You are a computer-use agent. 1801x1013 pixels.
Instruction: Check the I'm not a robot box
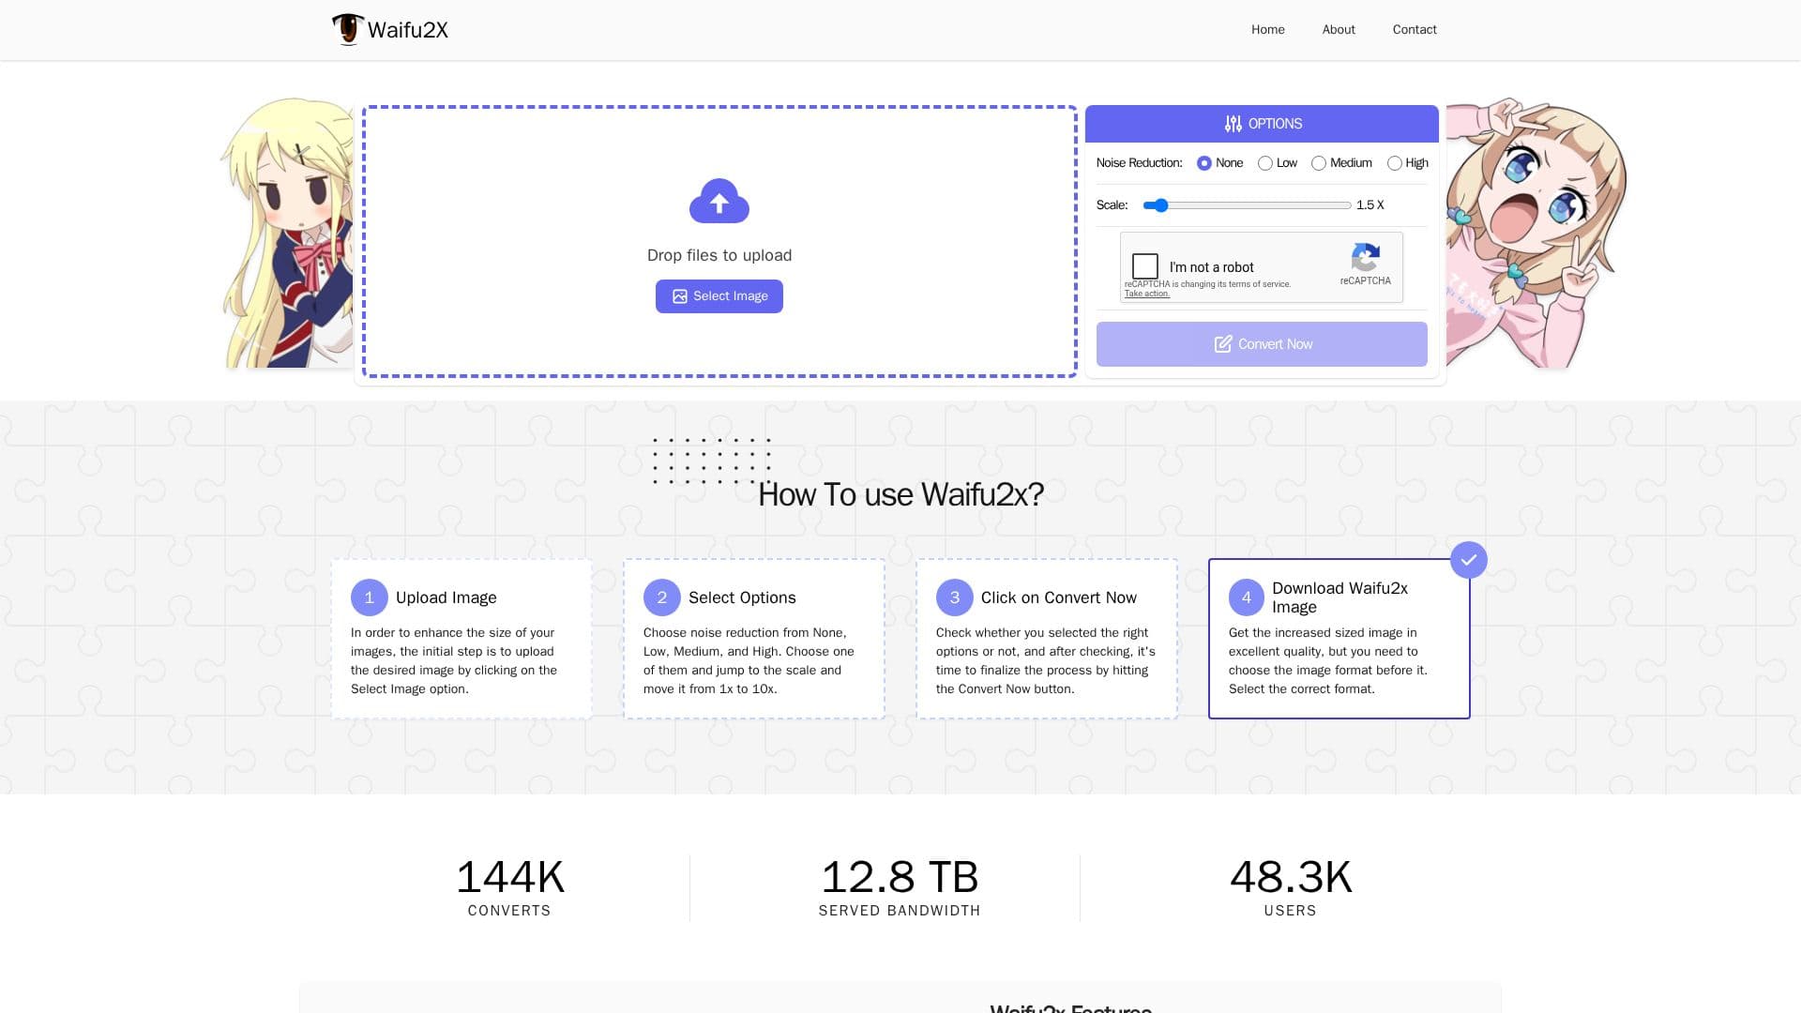tap(1145, 266)
